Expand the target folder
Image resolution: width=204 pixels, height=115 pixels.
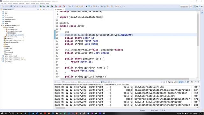click(x=3, y=46)
